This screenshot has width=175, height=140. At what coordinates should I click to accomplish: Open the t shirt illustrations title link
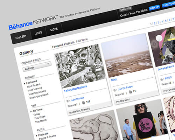click(x=76, y=89)
